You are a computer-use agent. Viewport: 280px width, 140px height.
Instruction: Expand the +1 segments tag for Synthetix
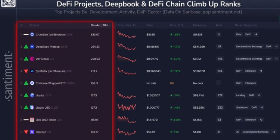(261, 71)
